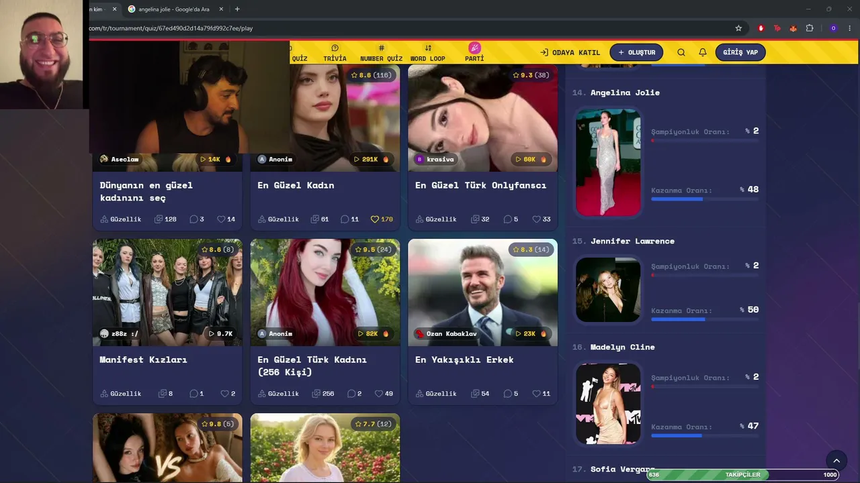The width and height of the screenshot is (860, 483).
Task: Select the Madelyn Cline ranking photo
Action: [x=608, y=404]
